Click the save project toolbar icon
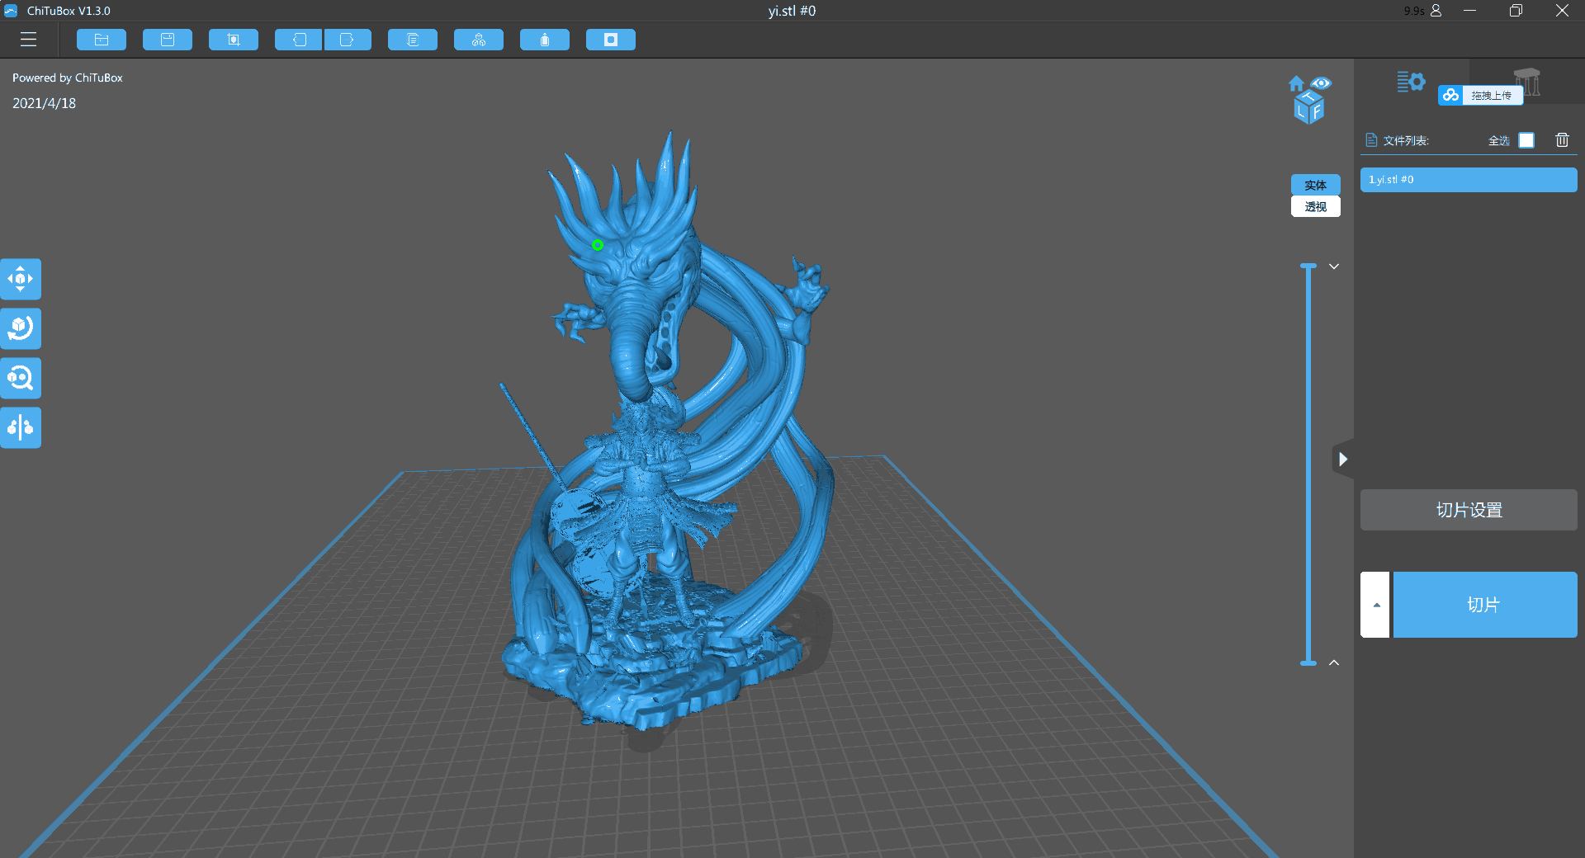 [168, 40]
